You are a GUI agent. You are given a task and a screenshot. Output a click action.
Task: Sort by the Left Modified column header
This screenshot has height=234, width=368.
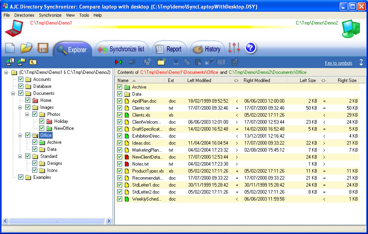click(x=208, y=80)
